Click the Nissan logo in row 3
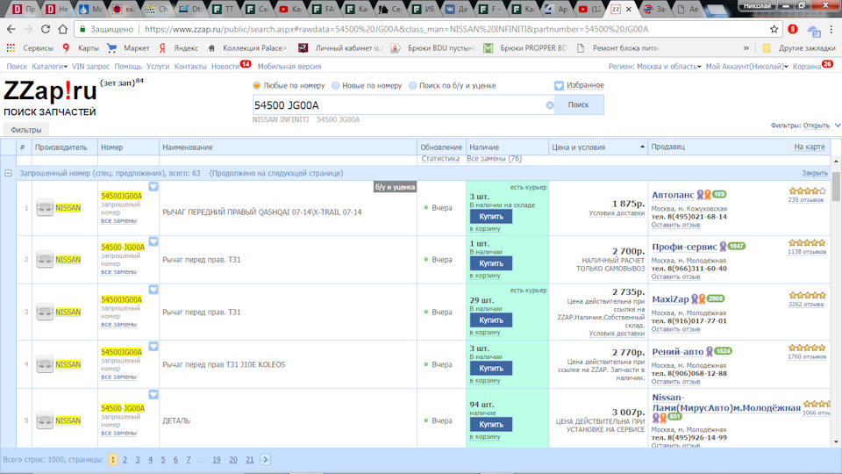842x474 pixels. pos(45,312)
